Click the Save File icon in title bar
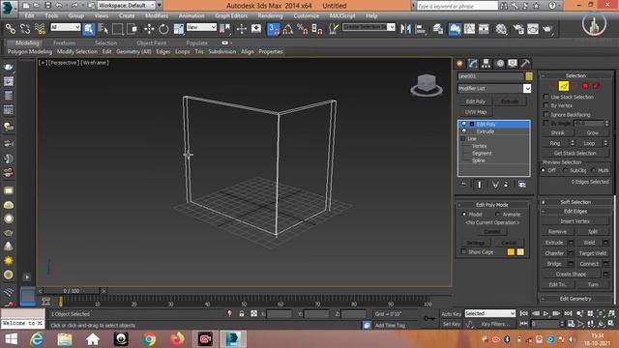 [47, 6]
